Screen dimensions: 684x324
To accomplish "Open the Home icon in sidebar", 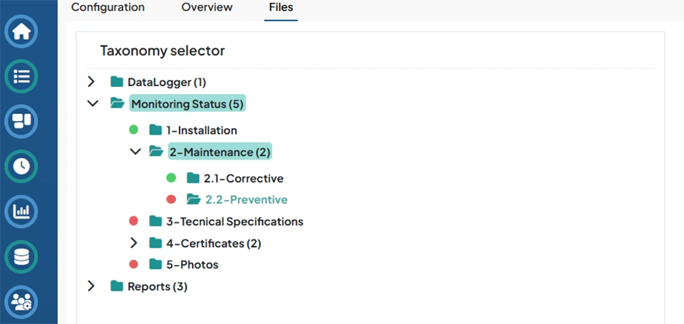I will pyautogui.click(x=21, y=32).
